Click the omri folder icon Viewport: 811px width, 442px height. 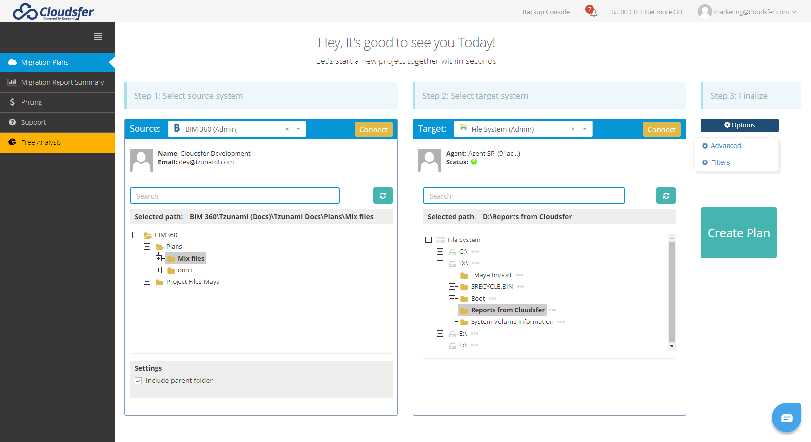tap(171, 270)
